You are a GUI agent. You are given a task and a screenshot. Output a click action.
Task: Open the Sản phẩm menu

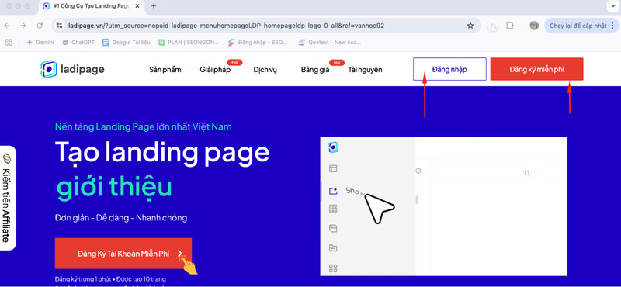tap(165, 70)
